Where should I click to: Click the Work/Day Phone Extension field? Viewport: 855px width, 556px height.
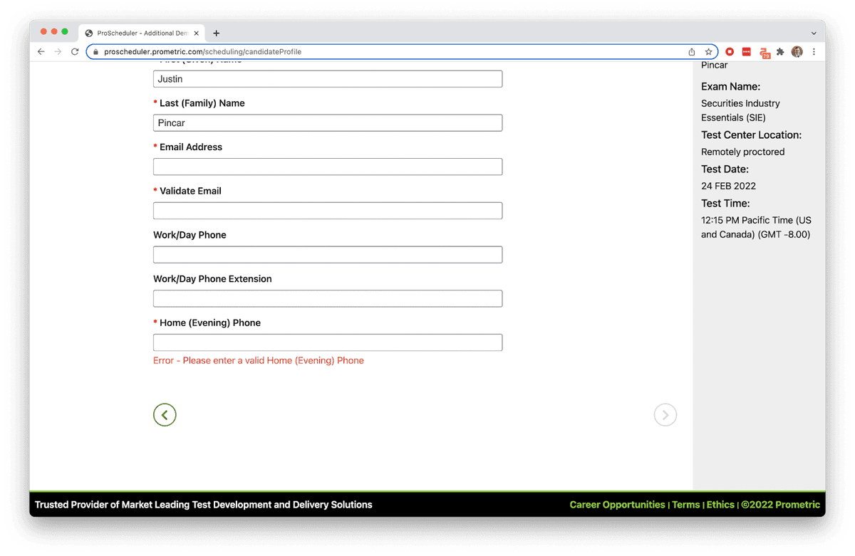click(328, 298)
